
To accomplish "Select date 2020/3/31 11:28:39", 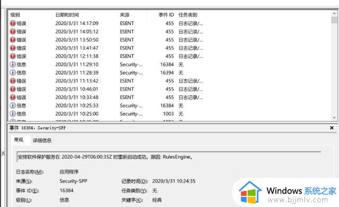I will tap(77, 72).
